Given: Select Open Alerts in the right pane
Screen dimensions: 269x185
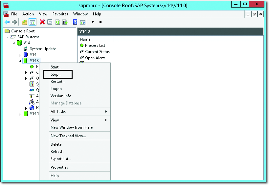Looking at the screenshot, I should [93, 58].
